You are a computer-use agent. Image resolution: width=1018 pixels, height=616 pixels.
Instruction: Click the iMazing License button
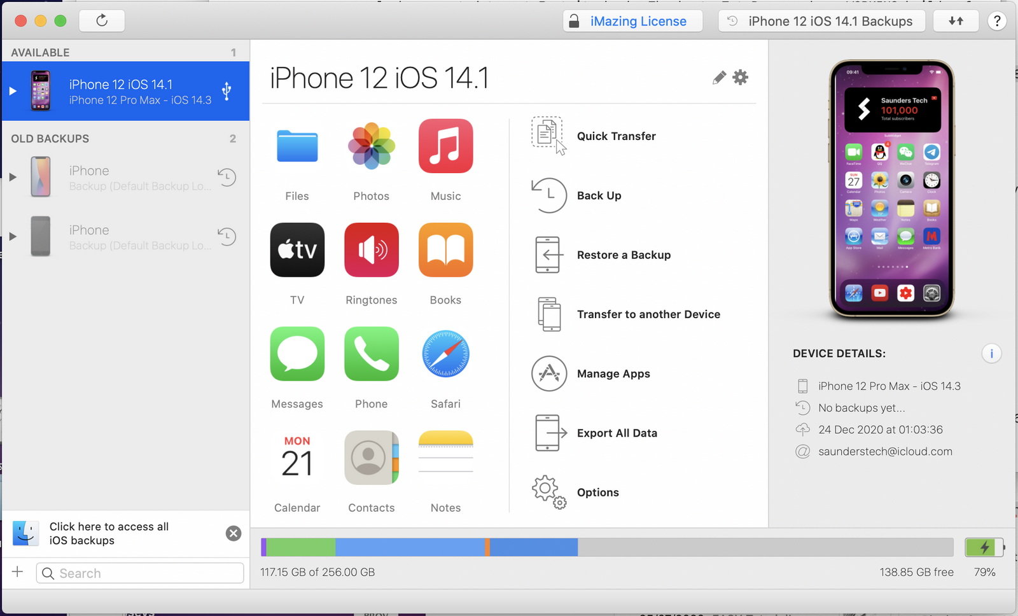coord(633,21)
